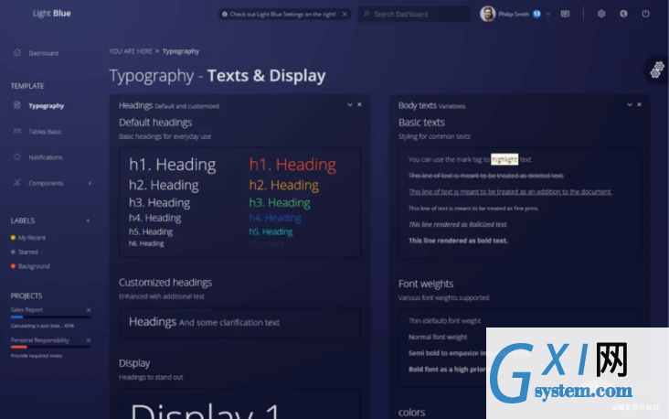Click 'Thin (default) font weight' text
The width and height of the screenshot is (669, 419).
pos(444,321)
